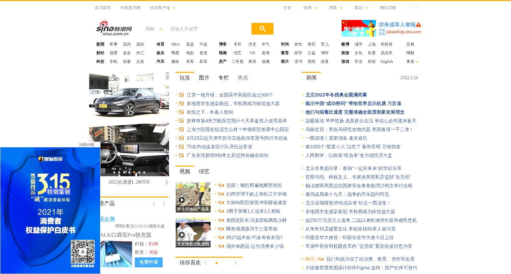Screen dimensions: 511x274
Task: Click the 免费申请 button
Action: [x=149, y=262]
